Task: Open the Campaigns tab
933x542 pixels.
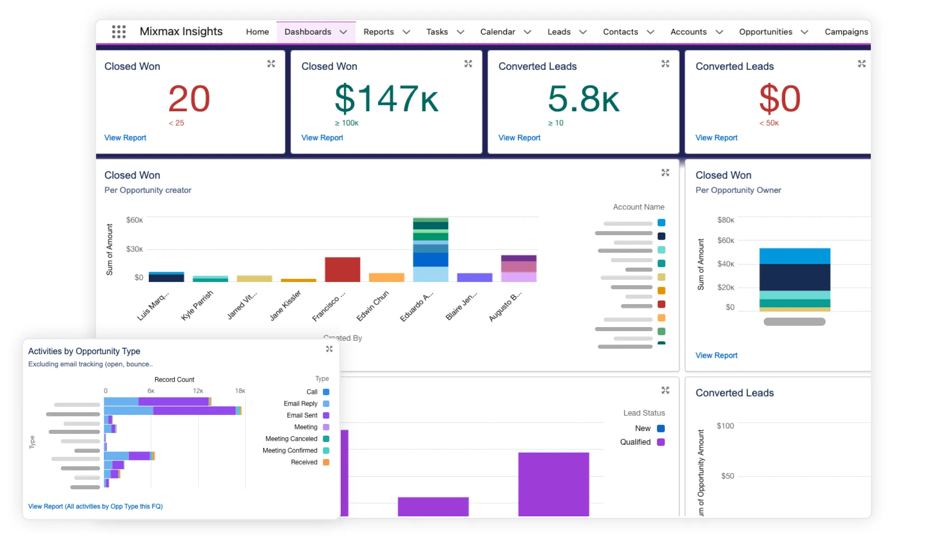Action: [846, 32]
